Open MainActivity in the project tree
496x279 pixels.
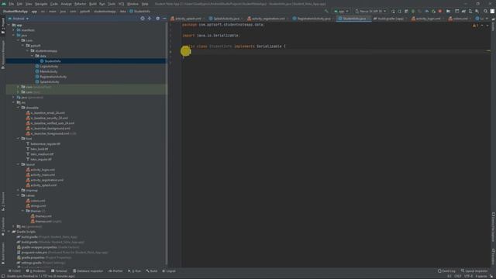pyautogui.click(x=48, y=71)
